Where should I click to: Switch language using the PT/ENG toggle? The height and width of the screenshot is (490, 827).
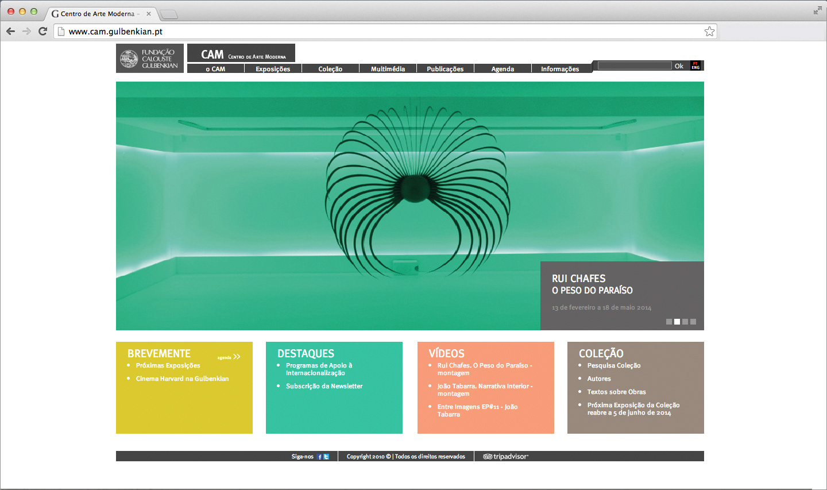coord(695,65)
